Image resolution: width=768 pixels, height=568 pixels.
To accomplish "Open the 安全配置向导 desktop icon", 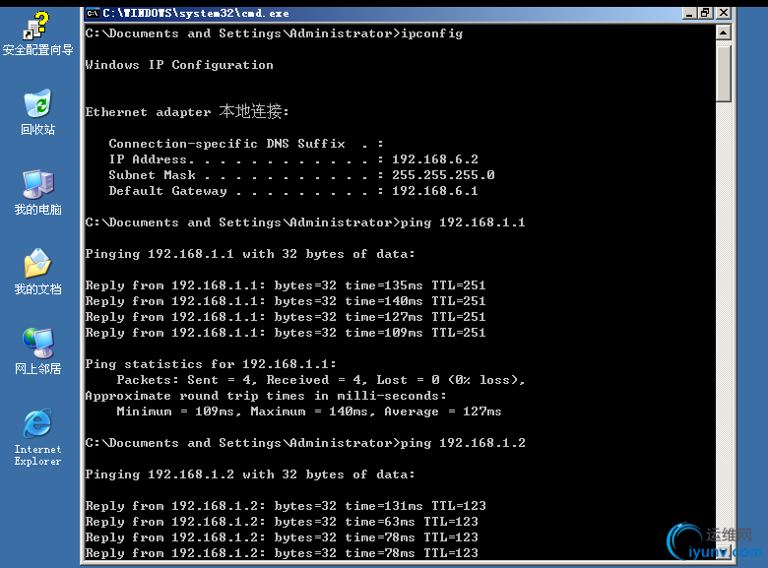I will 37,33.
